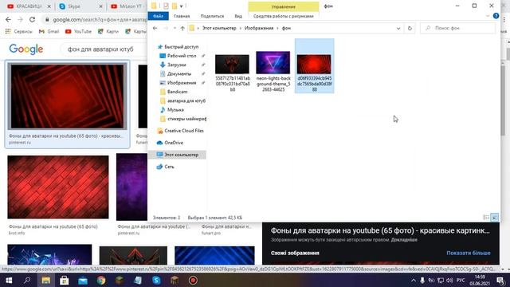Select Creative Cloud Files in the navigation pane
510x287 pixels.
coord(184,131)
